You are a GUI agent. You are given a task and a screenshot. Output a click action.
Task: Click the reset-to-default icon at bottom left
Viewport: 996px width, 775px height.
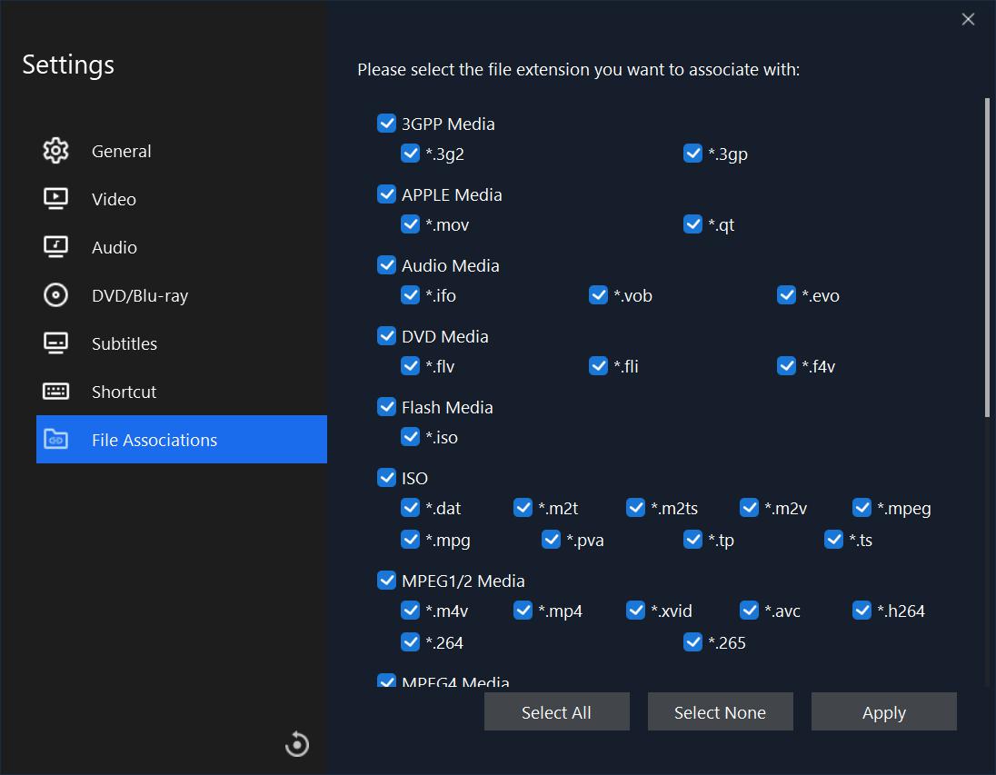pyautogui.click(x=296, y=743)
